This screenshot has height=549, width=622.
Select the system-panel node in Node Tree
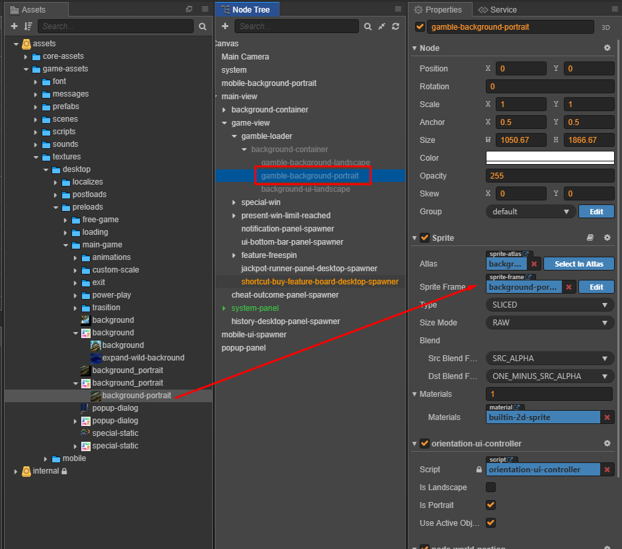click(255, 308)
